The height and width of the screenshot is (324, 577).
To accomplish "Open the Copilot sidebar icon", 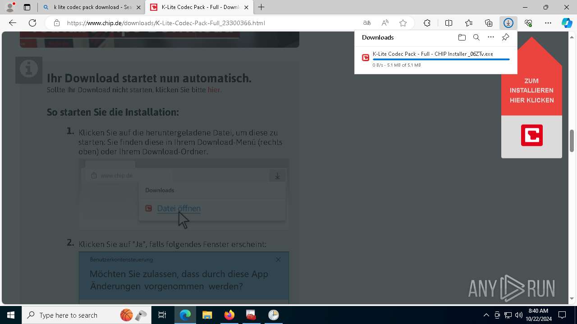I will tap(567, 23).
